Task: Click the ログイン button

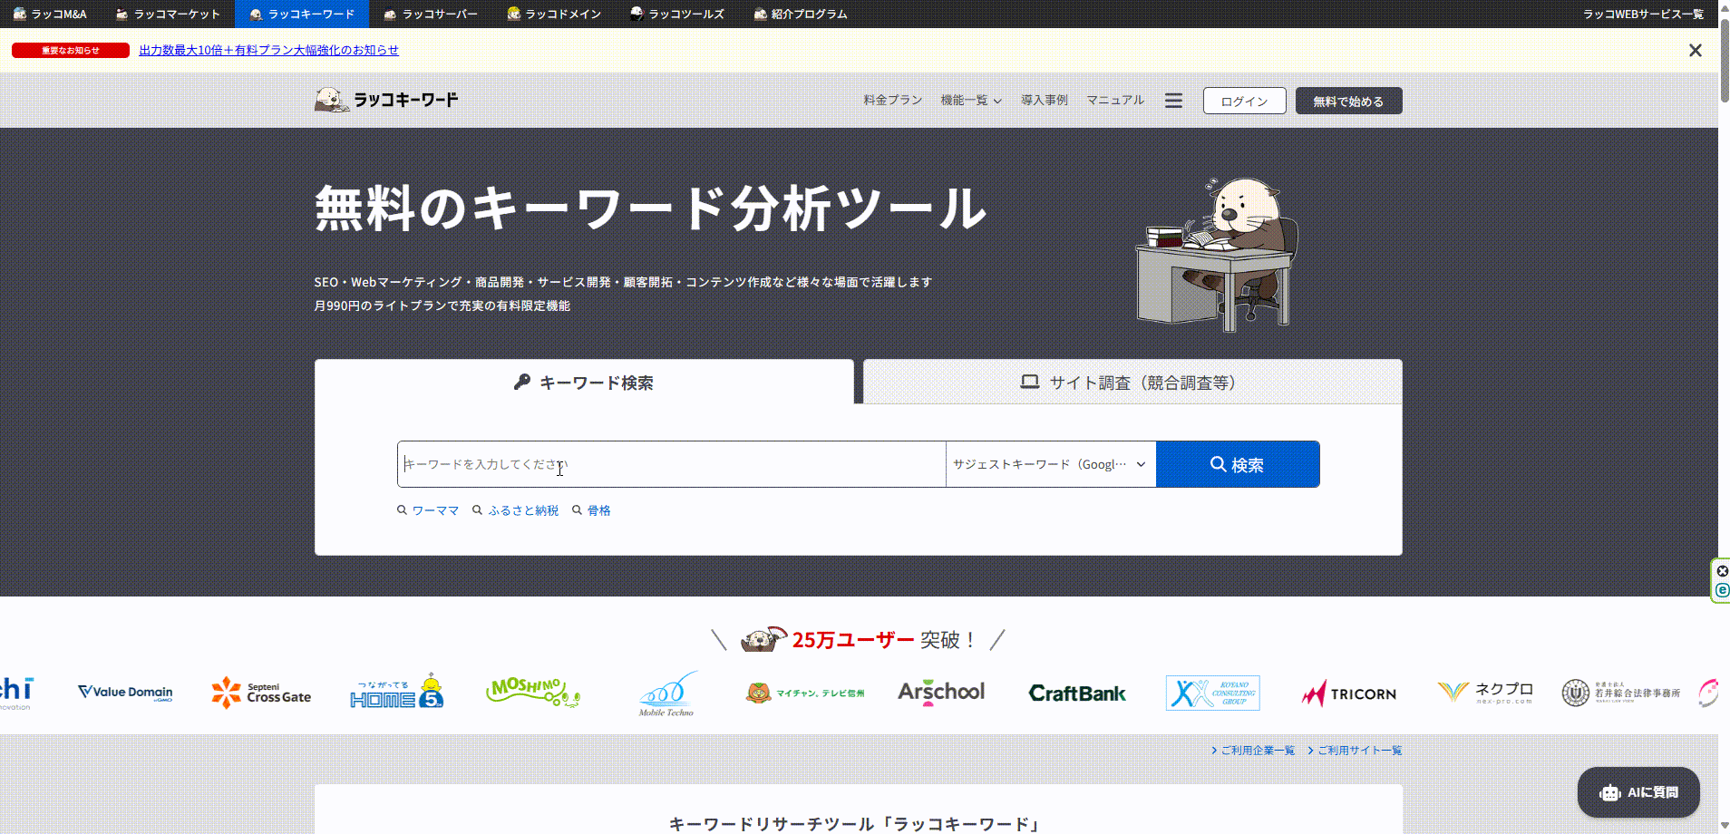Action: click(1244, 101)
